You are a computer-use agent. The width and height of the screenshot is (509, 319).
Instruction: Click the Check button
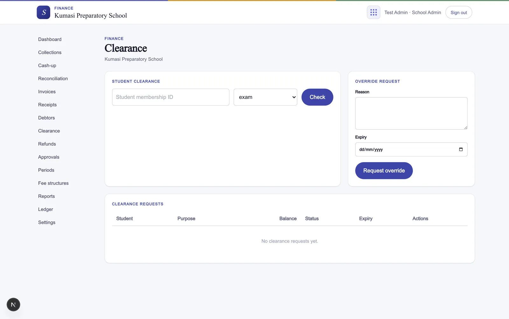(317, 97)
